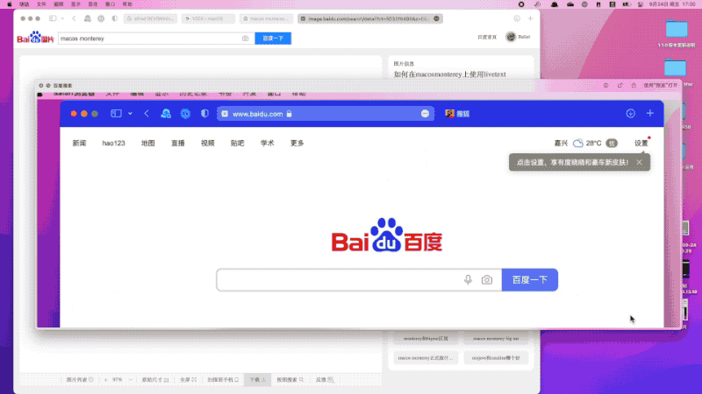
Task: Click the shield privacy icon in blue toolbar
Action: coord(204,114)
